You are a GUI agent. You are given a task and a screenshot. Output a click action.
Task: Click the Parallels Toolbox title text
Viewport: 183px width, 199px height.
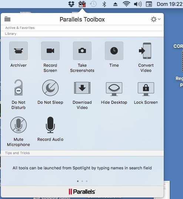[82, 19]
